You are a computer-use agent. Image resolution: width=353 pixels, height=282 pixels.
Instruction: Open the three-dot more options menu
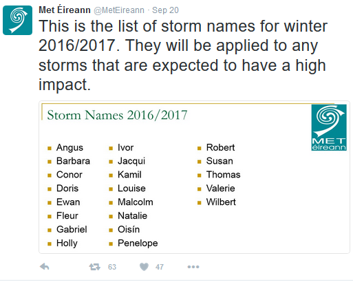(x=193, y=267)
